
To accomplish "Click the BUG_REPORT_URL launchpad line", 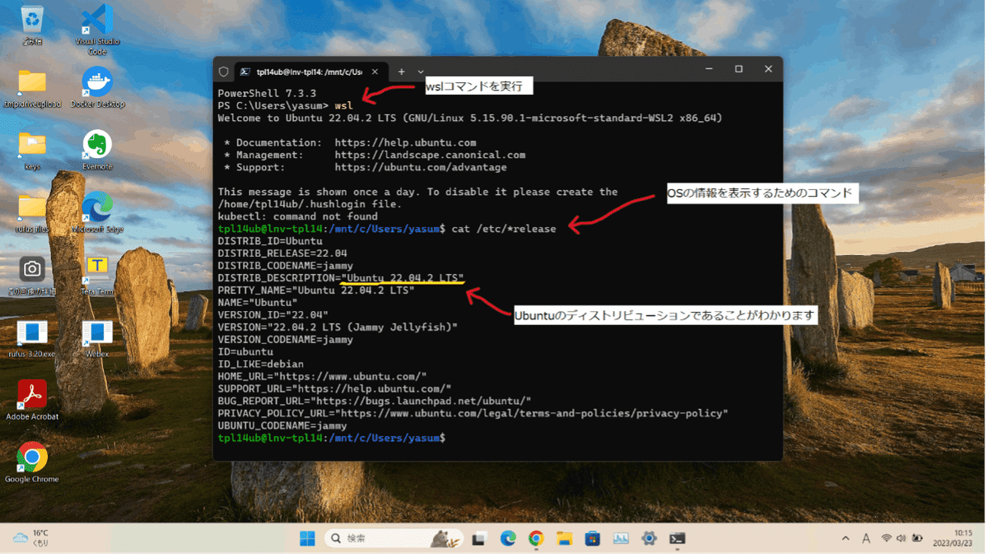I will [375, 401].
